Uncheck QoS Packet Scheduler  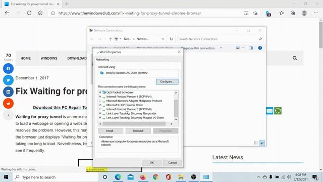coord(100,92)
